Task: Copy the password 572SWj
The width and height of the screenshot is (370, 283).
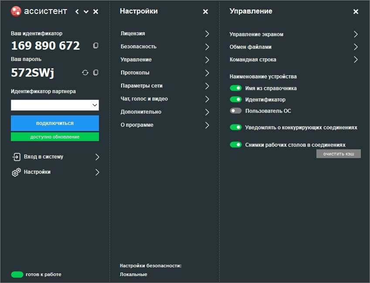Action: click(95, 73)
